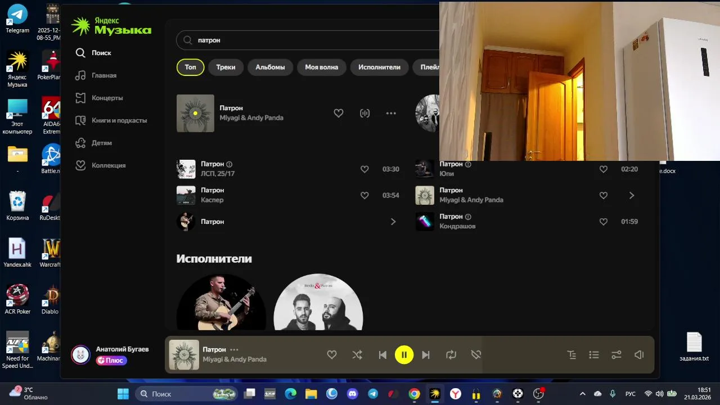Open artist link Miyagi & Andy Panda in top result
Viewport: 720px width, 405px height.
251,118
